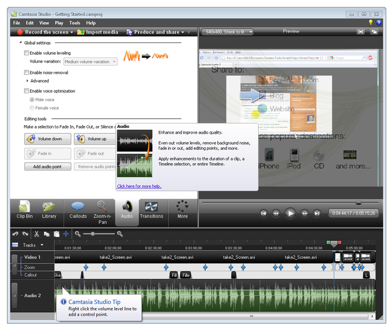Undo the last action in timeline toolbar
Image resolution: width=391 pixels, height=331 pixels.
point(15,234)
